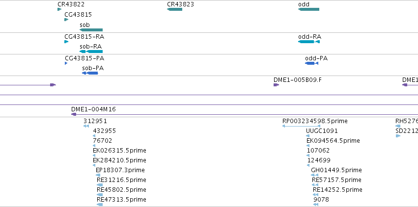
Task: Click the RE31216.5prime EST glyph
Action: pyautogui.click(x=99, y=185)
